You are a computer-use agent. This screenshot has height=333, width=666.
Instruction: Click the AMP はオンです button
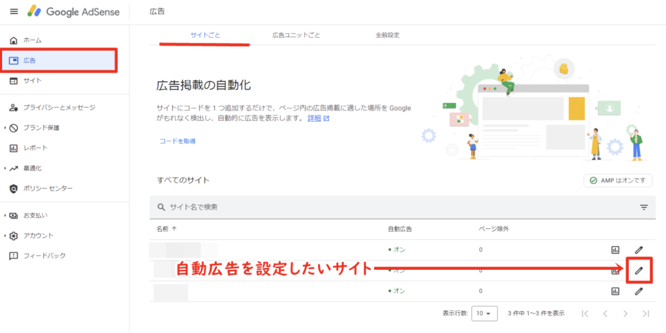618,180
